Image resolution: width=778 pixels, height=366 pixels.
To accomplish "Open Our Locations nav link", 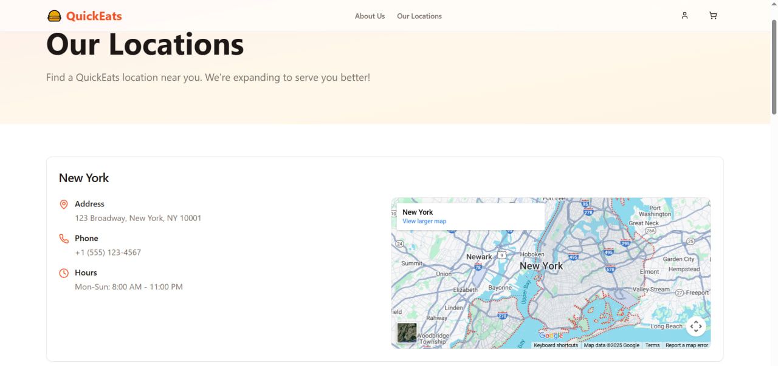I will tap(419, 16).
